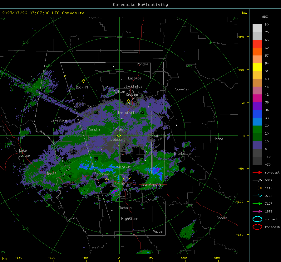
Task: Select the red 65 dBZ swatch
Action: [257, 44]
